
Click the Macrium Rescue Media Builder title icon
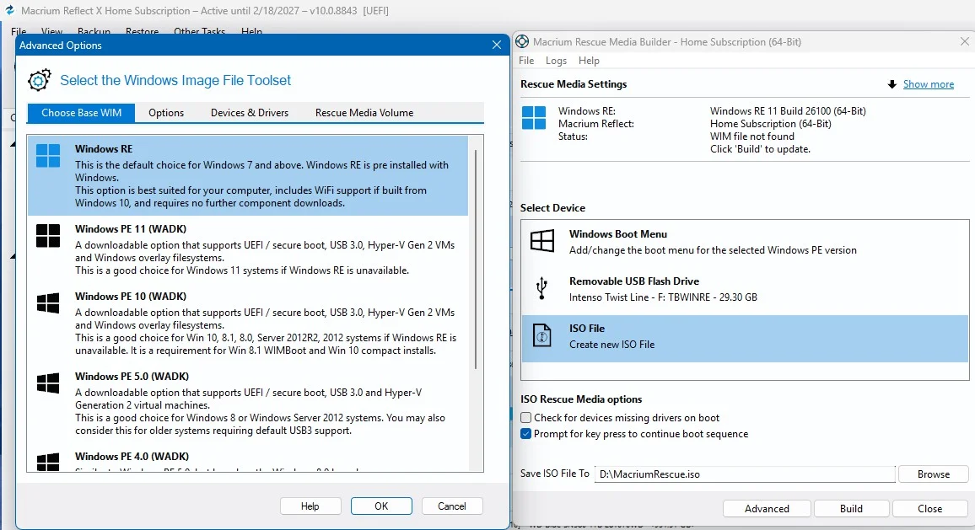click(x=522, y=41)
